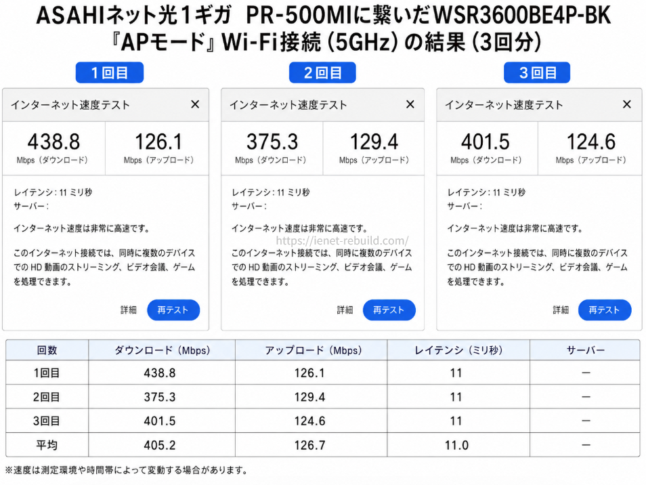Click the 3回目 row label in table
Image resolution: width=646 pixels, height=485 pixels.
tap(47, 421)
